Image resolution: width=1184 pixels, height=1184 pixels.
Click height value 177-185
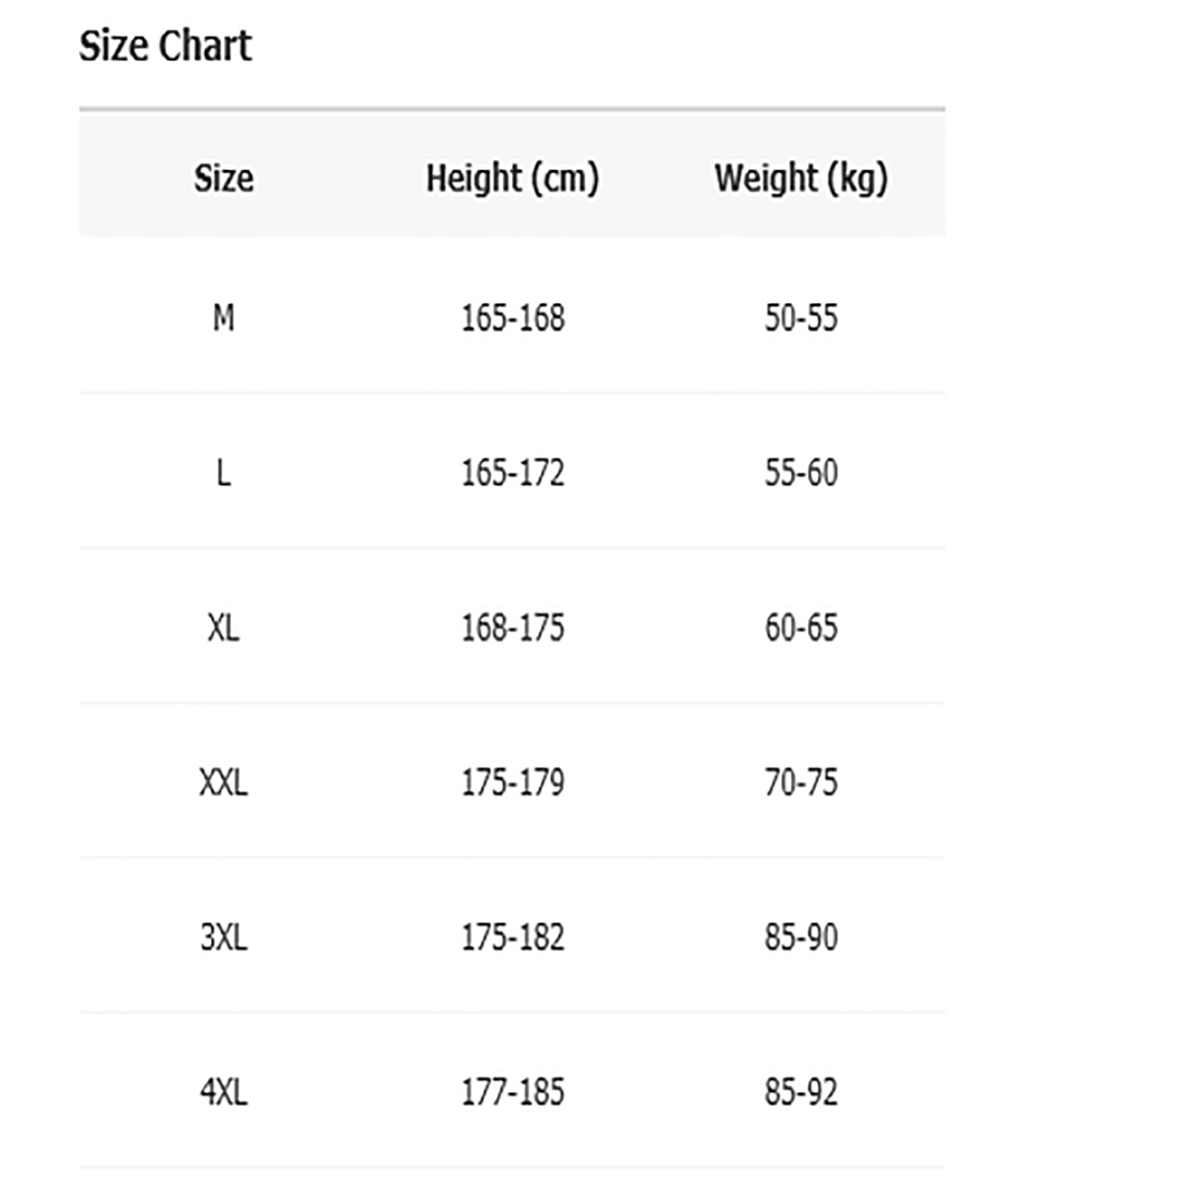pyautogui.click(x=513, y=1092)
